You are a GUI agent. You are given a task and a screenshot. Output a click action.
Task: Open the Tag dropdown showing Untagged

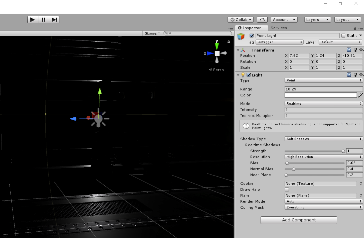coord(280,42)
